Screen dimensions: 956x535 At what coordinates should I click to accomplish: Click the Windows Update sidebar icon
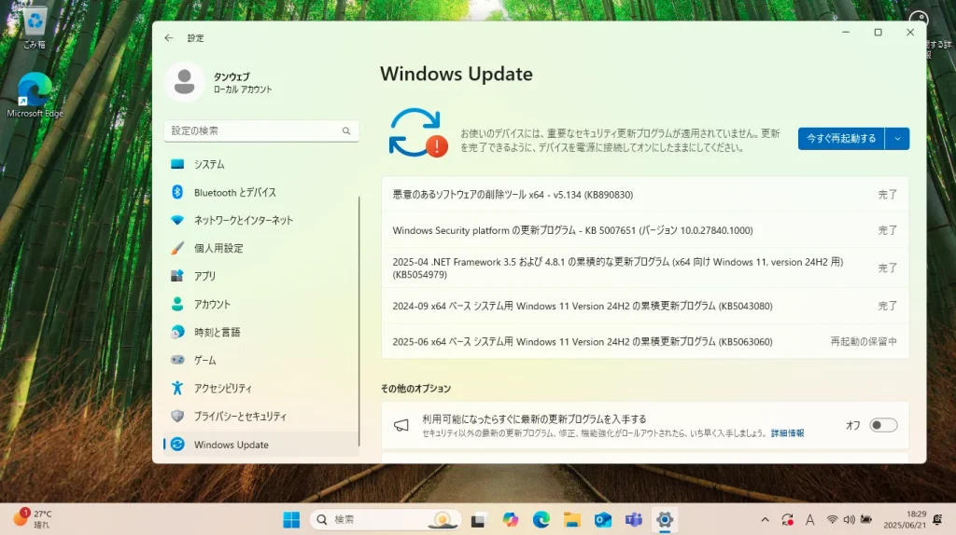tap(177, 445)
